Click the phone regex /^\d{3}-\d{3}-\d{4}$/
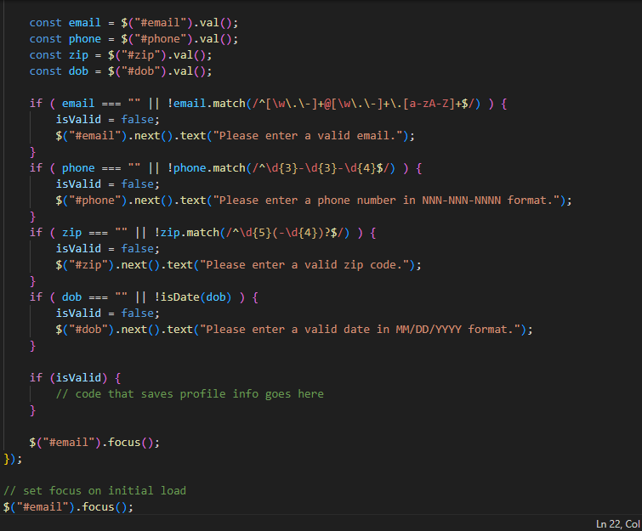 321,168
